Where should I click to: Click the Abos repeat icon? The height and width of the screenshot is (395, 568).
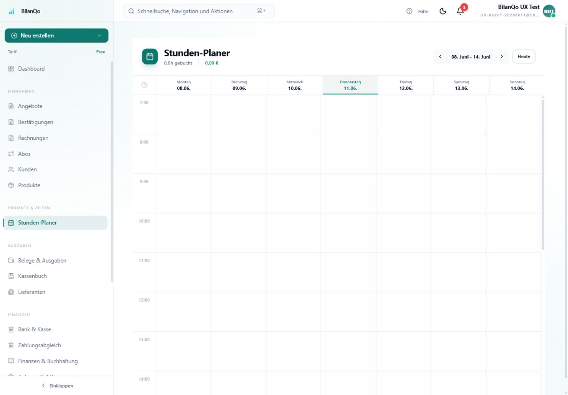[11, 154]
